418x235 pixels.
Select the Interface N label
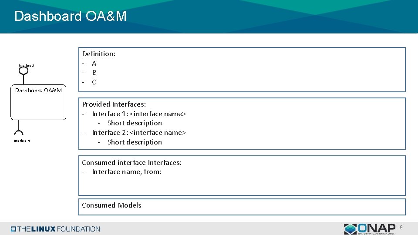tap(22, 141)
